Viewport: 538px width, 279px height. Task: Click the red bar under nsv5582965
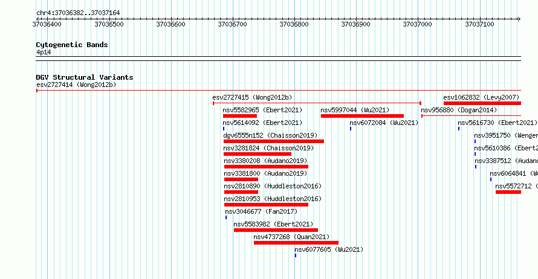[240, 116]
